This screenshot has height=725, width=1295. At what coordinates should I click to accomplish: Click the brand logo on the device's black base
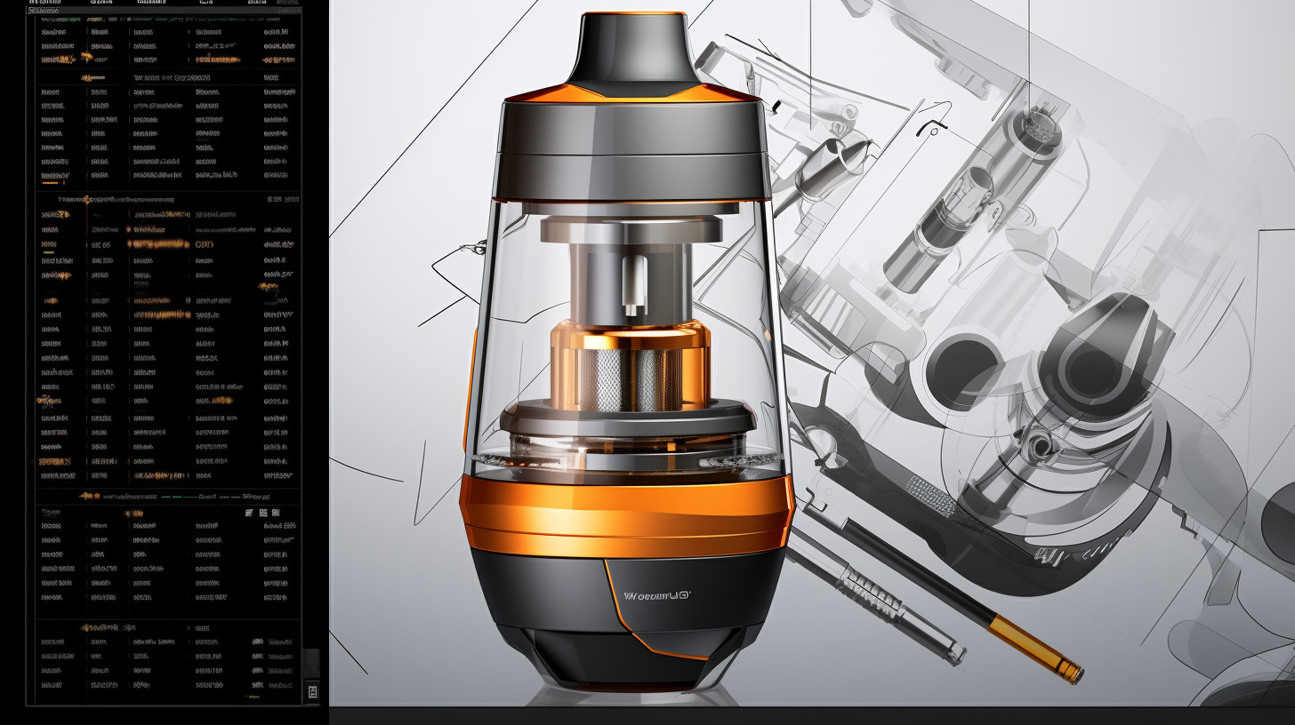click(x=656, y=597)
